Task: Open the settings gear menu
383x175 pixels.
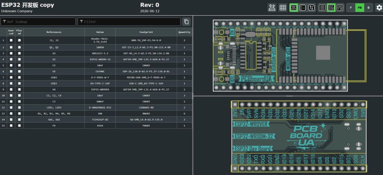Action: click(379, 7)
